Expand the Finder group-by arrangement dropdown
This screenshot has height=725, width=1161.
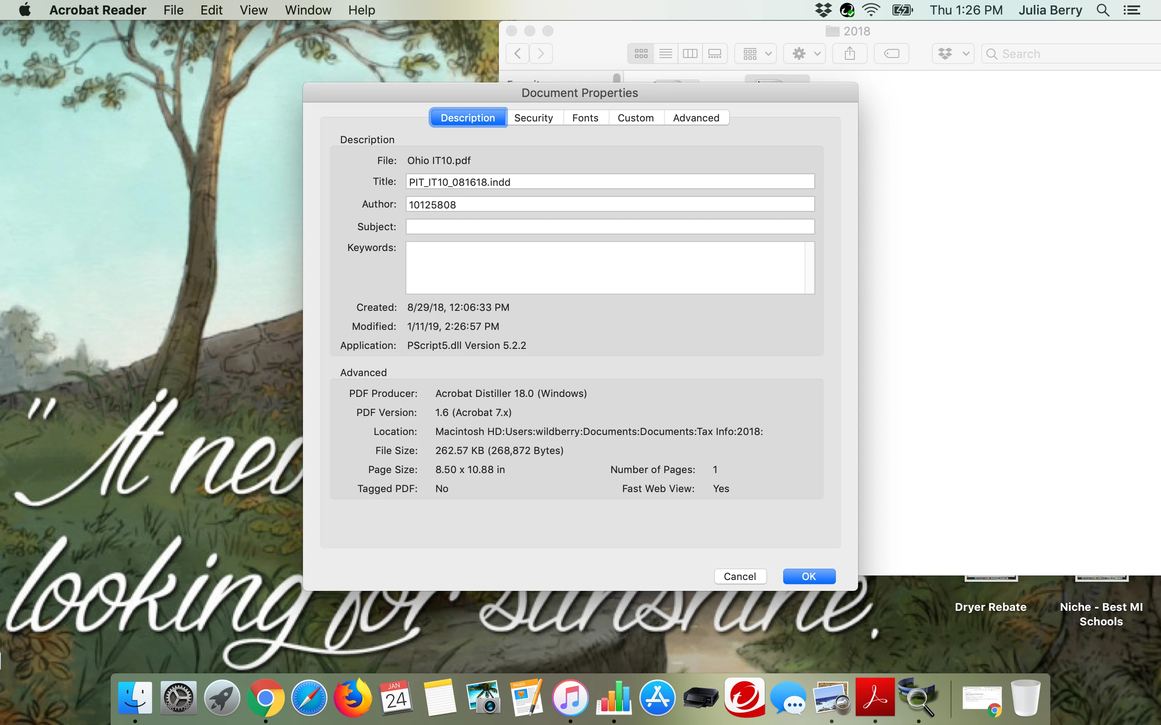pyautogui.click(x=756, y=53)
